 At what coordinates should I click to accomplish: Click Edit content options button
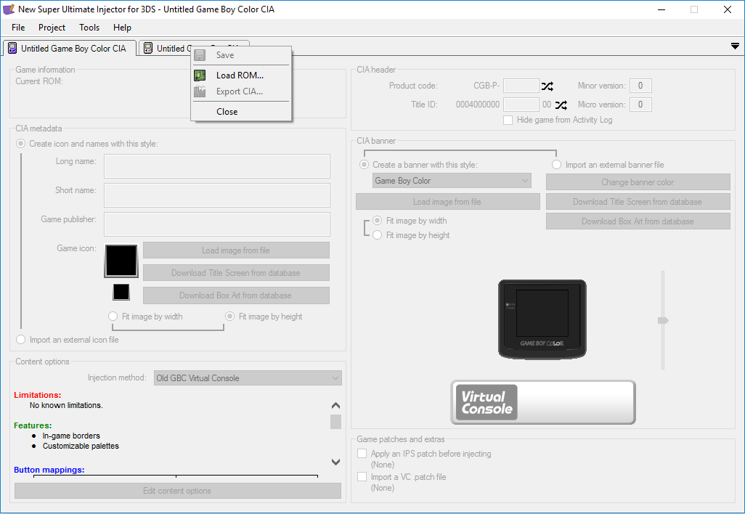coord(178,491)
